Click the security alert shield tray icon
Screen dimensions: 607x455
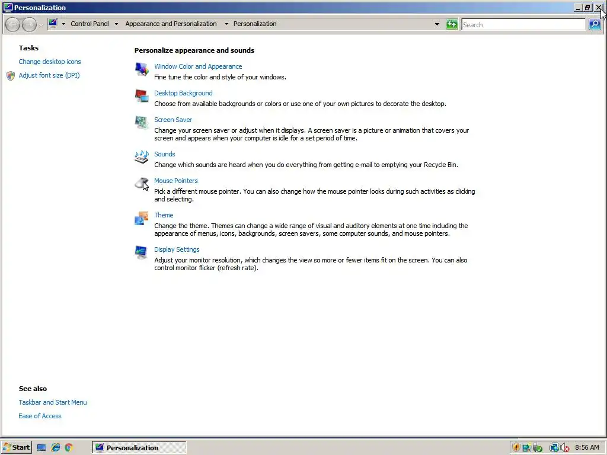click(516, 448)
